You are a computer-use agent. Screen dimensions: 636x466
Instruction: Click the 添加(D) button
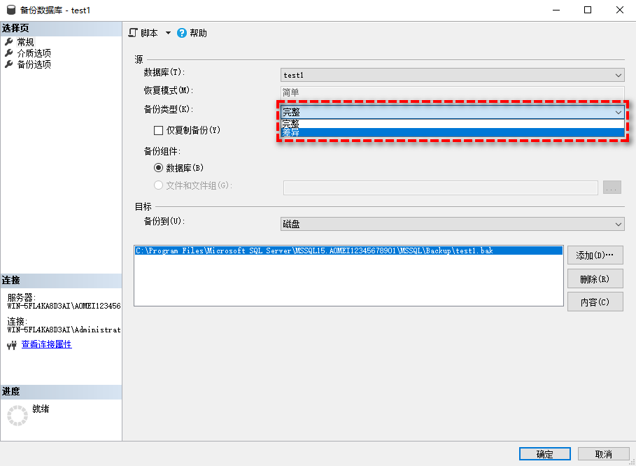[595, 255]
